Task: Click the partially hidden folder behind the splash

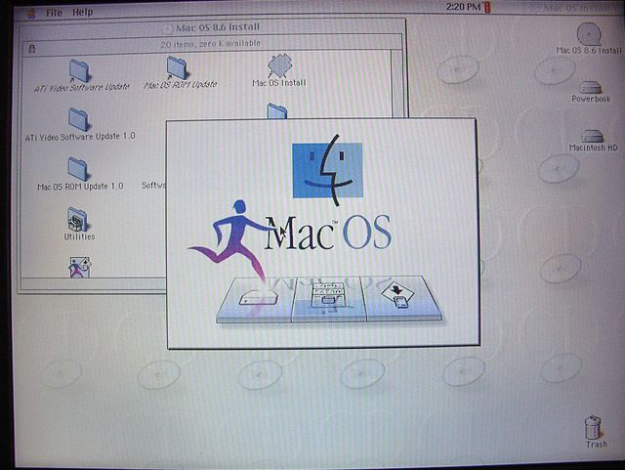Action: (276, 110)
